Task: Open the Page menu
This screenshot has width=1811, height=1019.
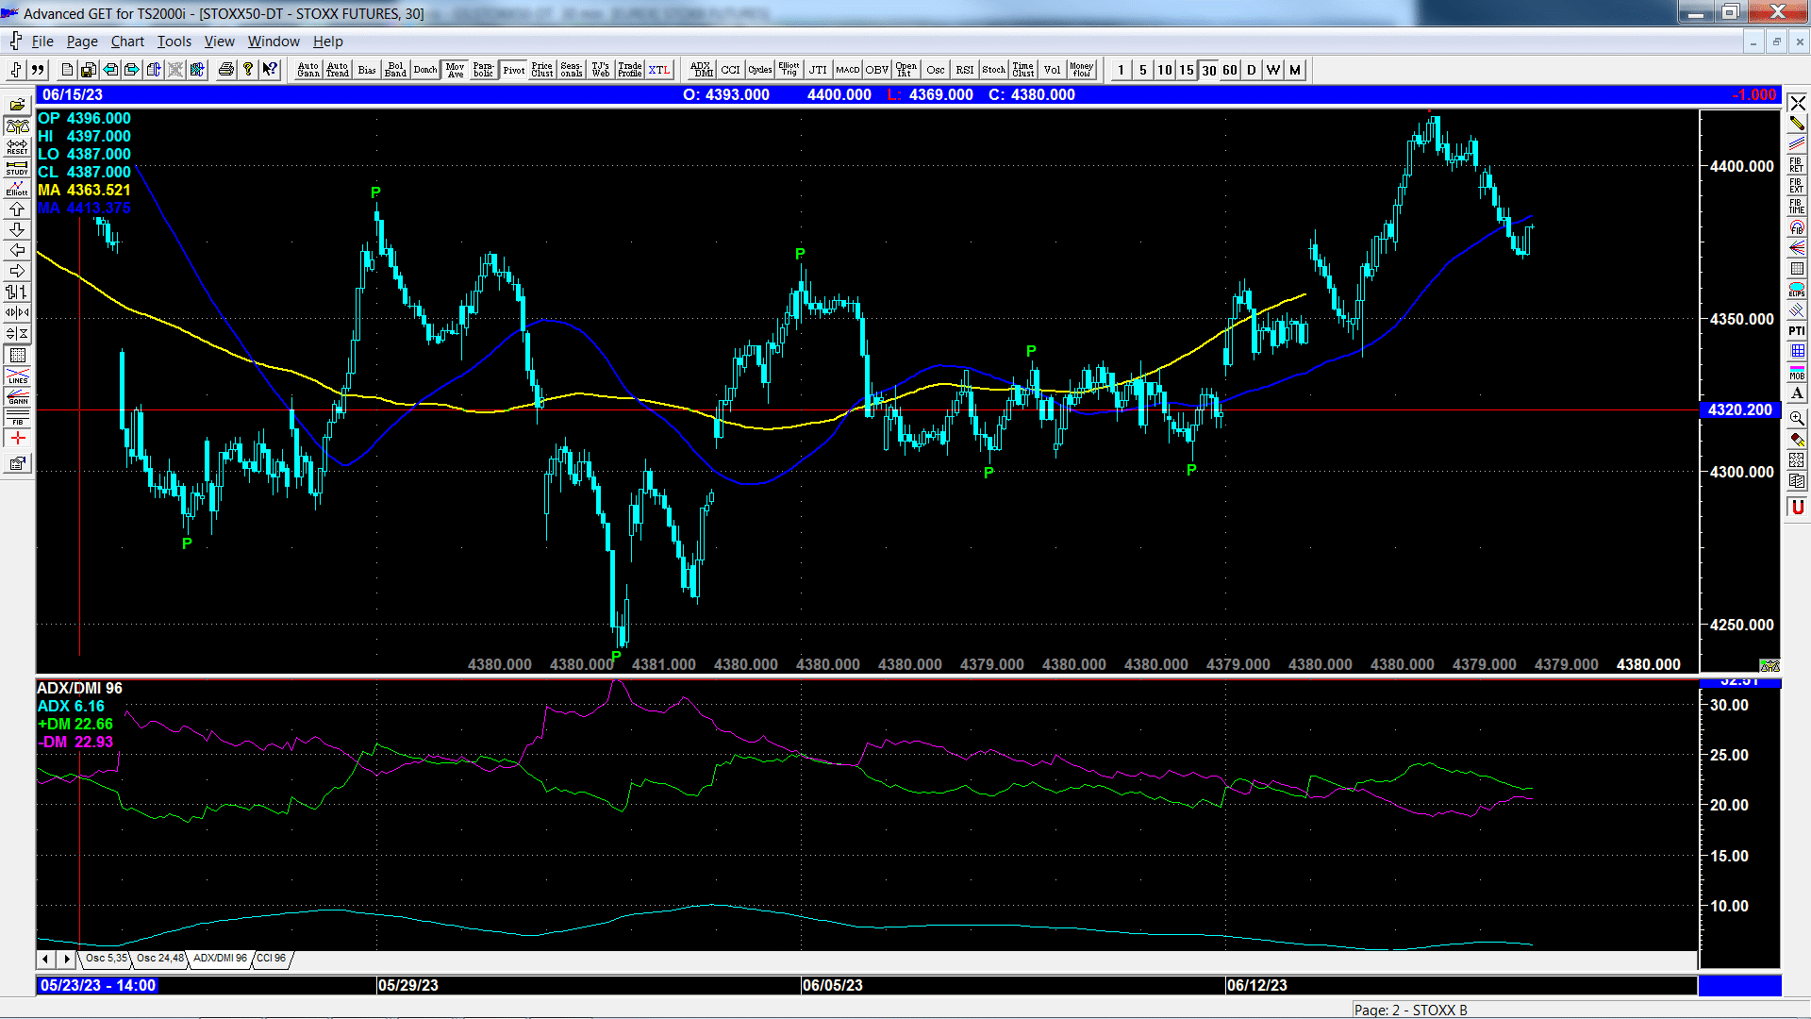Action: pyautogui.click(x=82, y=42)
